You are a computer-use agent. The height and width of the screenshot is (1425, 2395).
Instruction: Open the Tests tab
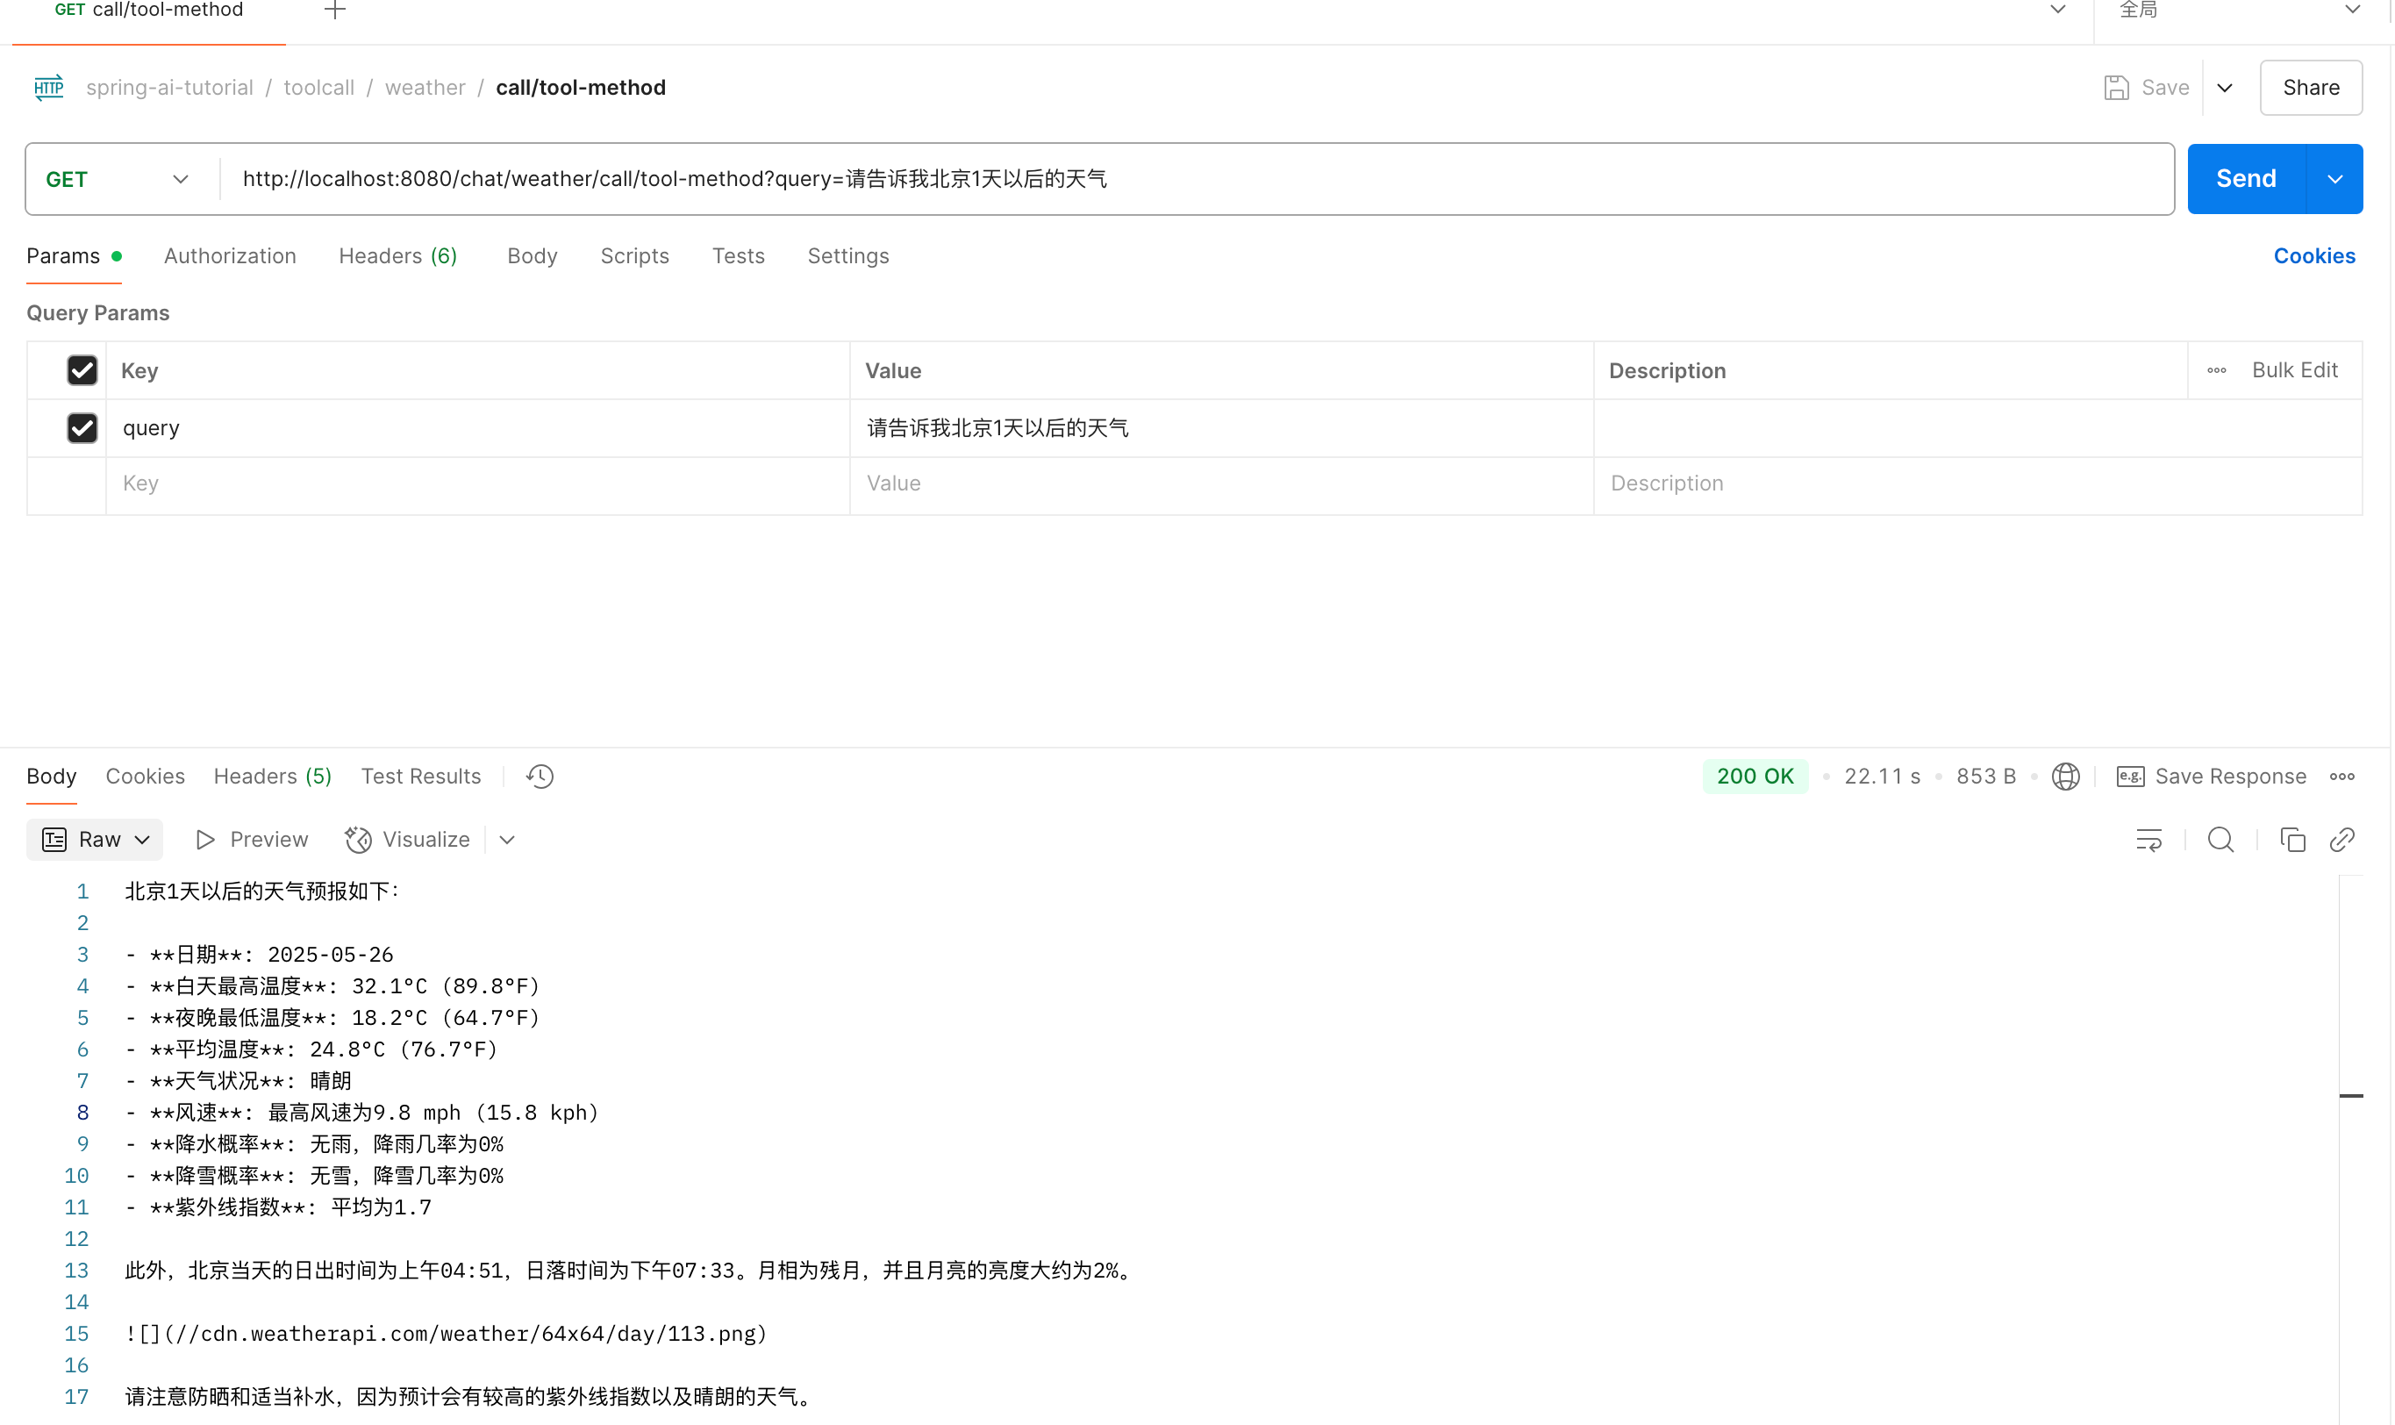(x=738, y=256)
